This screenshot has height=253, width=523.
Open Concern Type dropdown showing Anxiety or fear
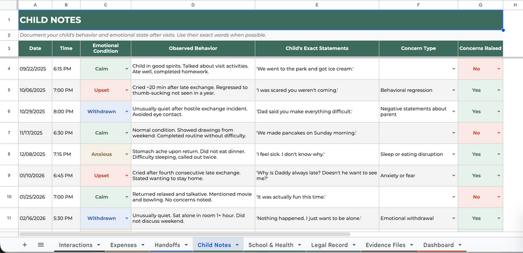click(x=454, y=176)
